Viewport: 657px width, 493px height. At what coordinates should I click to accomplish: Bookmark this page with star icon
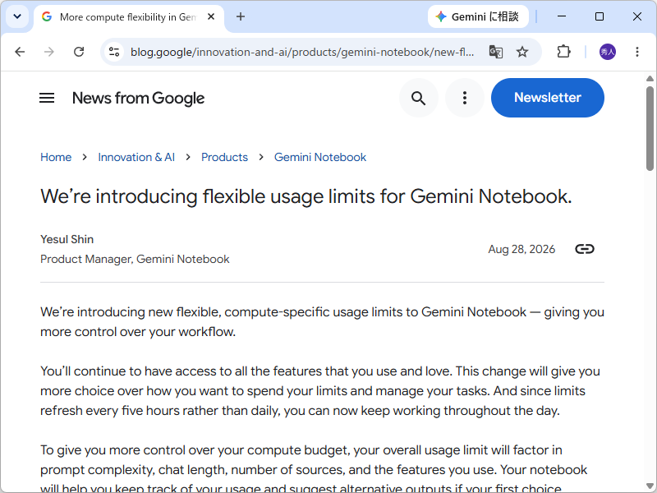coord(522,52)
